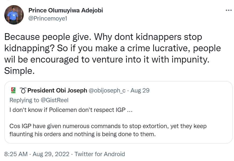Click the 'Cos IGP have given numerous commands' line
The width and height of the screenshot is (234, 161).
point(108,126)
